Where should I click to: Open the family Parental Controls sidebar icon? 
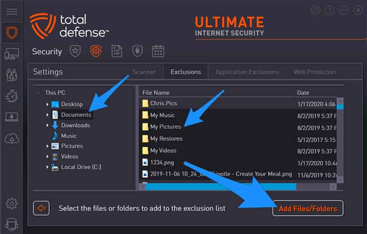coord(11,75)
